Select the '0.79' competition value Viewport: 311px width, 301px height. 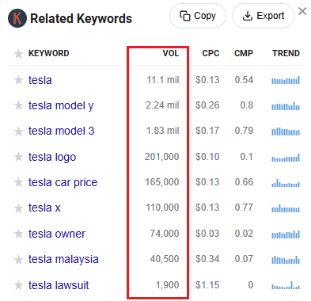(x=244, y=131)
